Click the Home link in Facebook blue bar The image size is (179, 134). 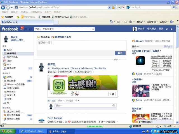coord(161,29)
